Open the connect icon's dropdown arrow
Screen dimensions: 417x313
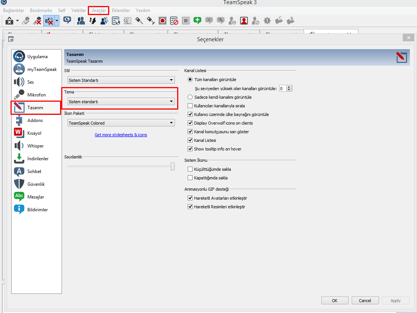pyautogui.click(x=17, y=21)
